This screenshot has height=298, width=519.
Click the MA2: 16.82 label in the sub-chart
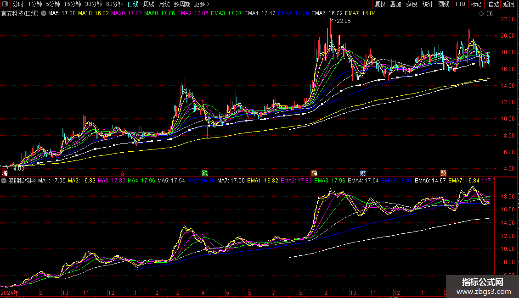coord(82,181)
